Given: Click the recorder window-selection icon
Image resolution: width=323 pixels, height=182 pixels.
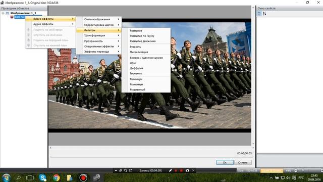Looking at the screenshot, I should [x=121, y=170].
